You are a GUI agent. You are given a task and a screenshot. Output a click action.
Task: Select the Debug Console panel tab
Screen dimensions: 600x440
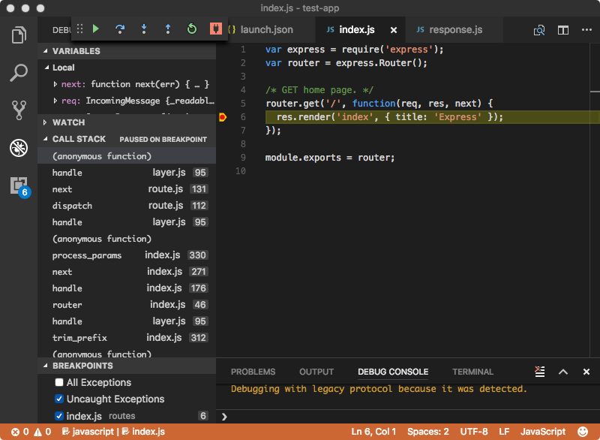click(393, 372)
